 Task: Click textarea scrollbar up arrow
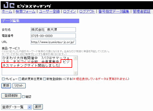tap(76, 58)
